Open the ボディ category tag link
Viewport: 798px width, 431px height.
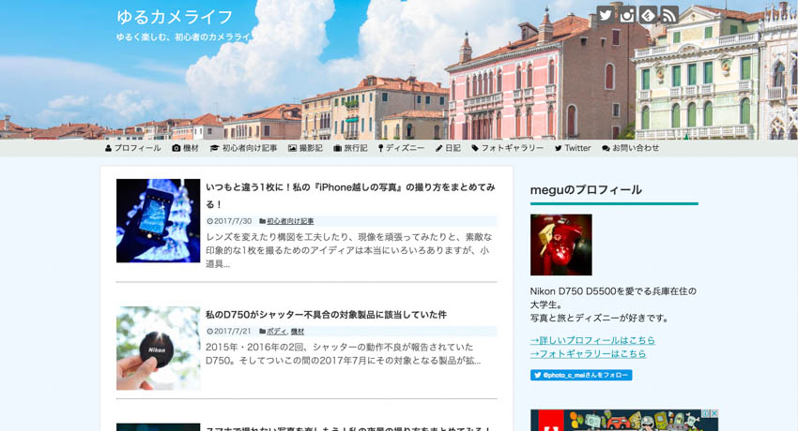(x=277, y=332)
